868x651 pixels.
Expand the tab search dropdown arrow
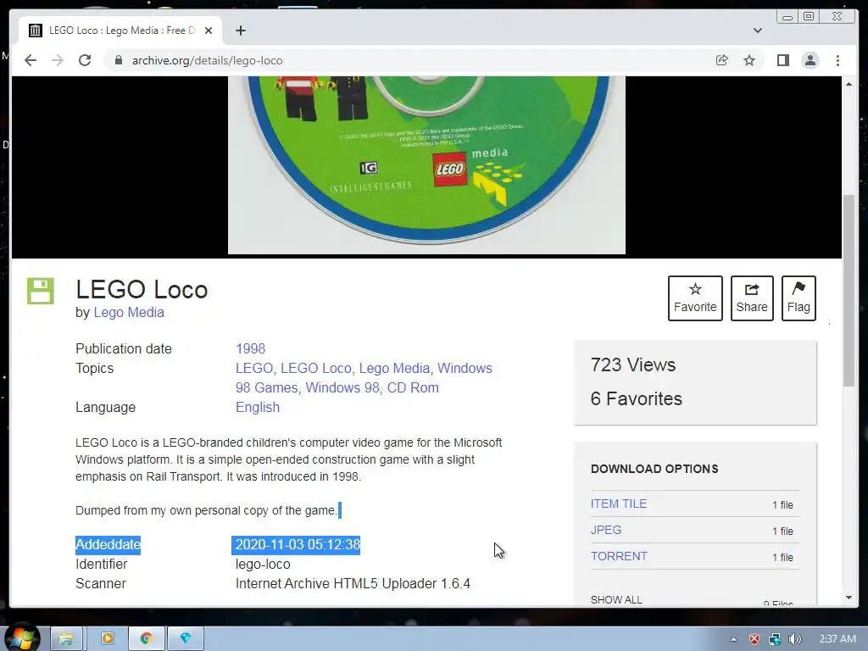click(757, 31)
